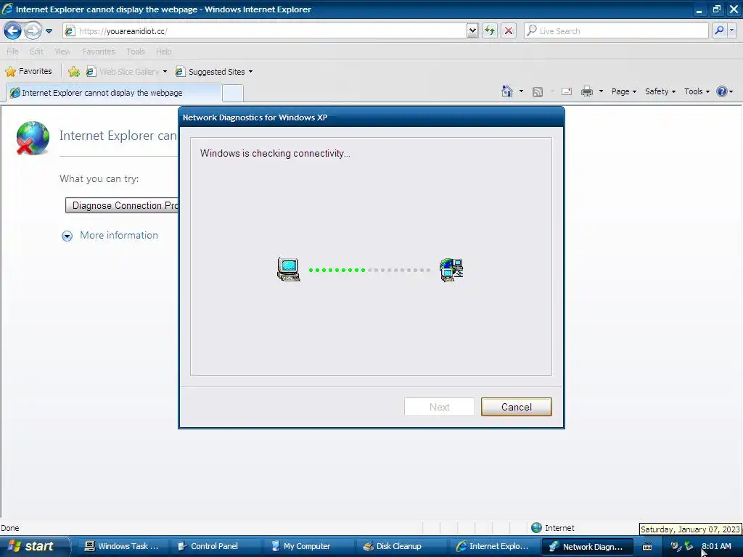The image size is (743, 557).
Task: Click the page icon in address bar
Action: [70, 31]
